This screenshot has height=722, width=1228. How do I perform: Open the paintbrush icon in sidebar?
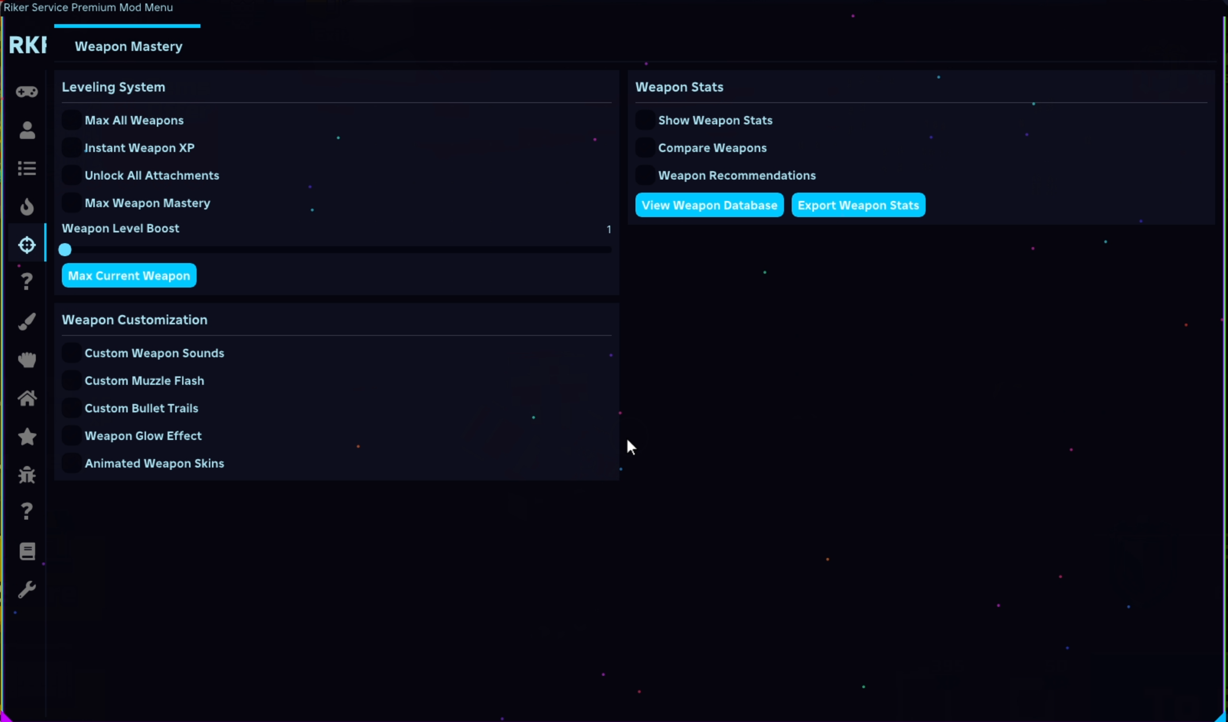tap(27, 322)
